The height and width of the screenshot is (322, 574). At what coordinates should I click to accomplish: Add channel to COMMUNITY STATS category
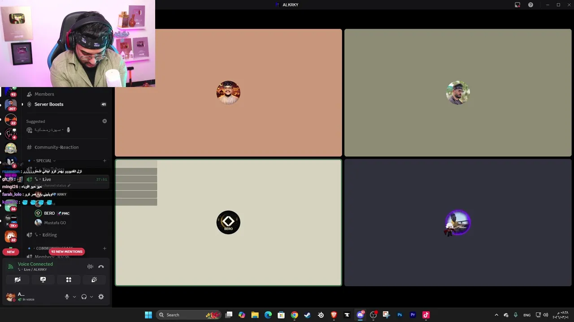(x=104, y=248)
